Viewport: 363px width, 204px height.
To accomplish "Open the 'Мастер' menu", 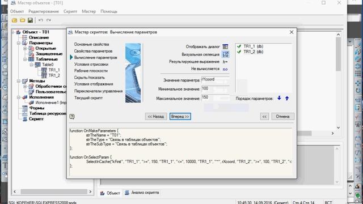I will point(88,11).
